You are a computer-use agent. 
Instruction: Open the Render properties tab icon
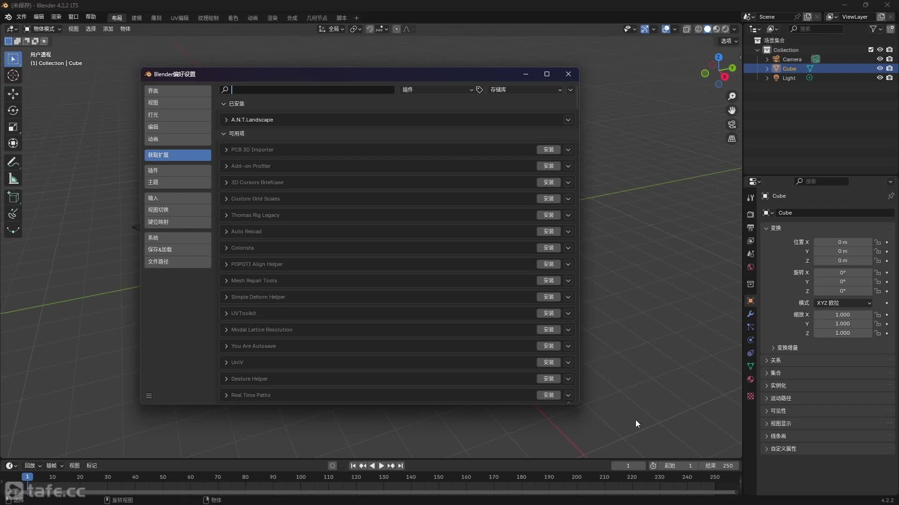(751, 214)
